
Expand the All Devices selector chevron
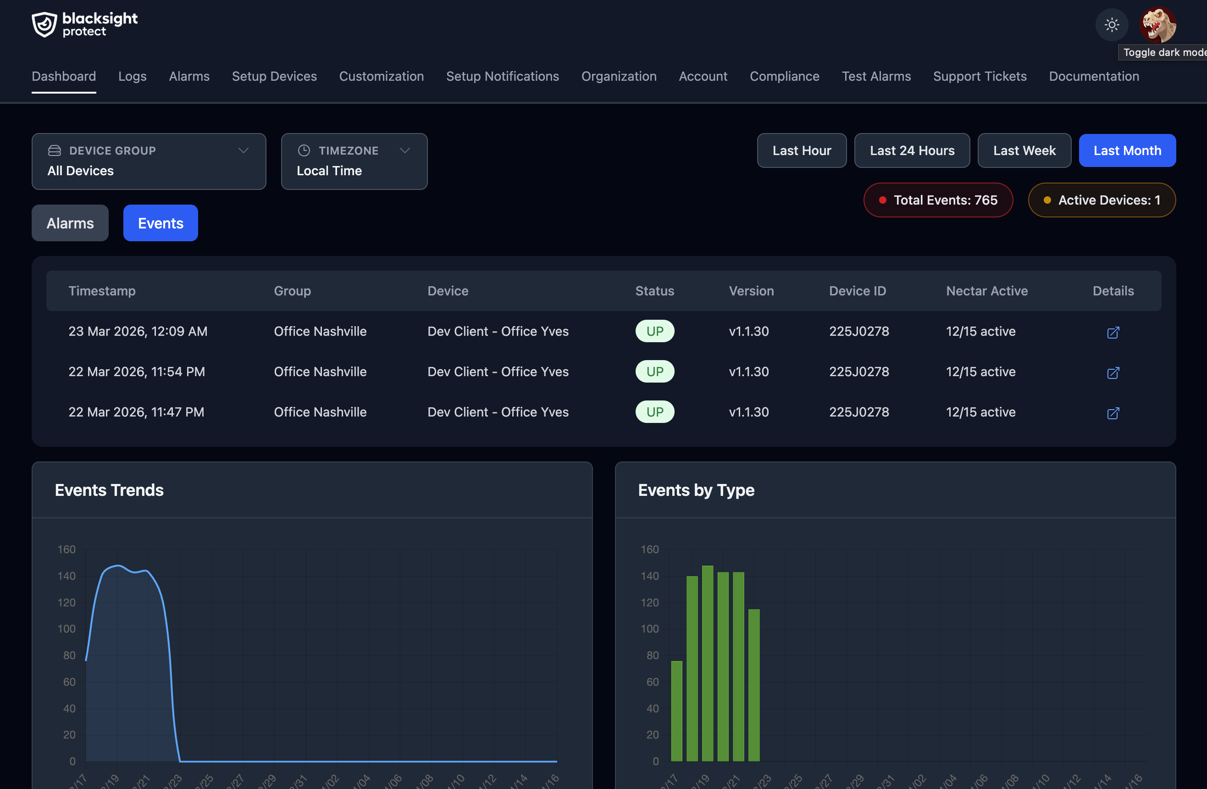tap(243, 150)
